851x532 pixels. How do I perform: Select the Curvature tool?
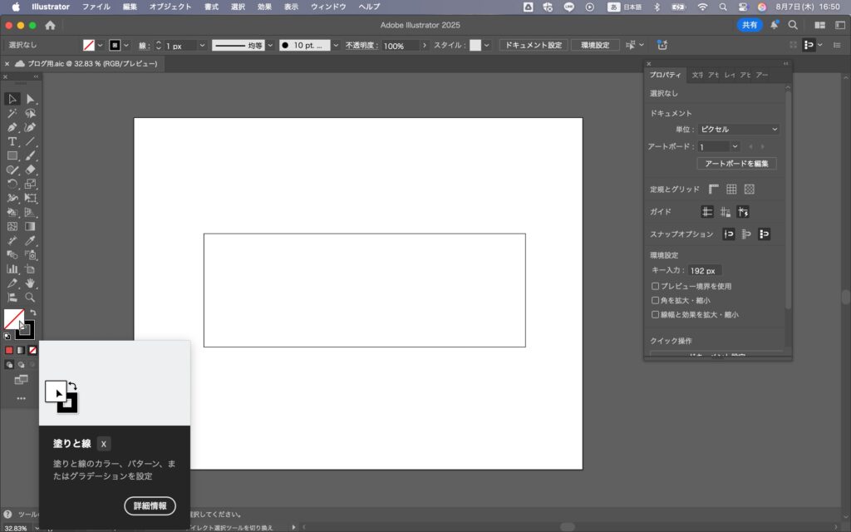31,127
